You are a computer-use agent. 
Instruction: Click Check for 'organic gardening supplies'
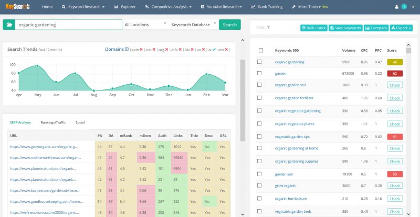[395, 161]
